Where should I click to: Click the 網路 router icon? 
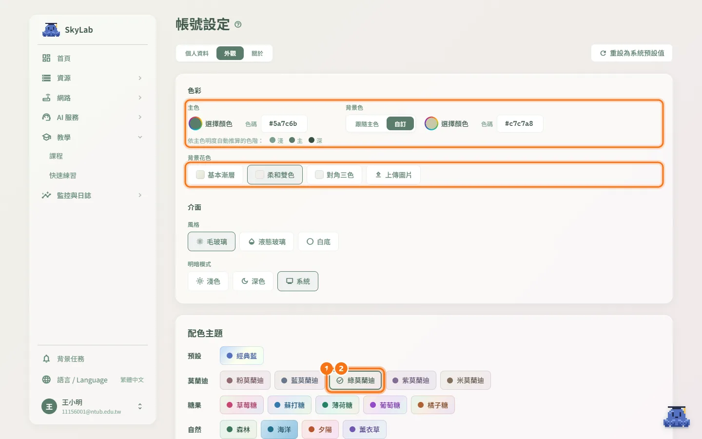click(46, 98)
